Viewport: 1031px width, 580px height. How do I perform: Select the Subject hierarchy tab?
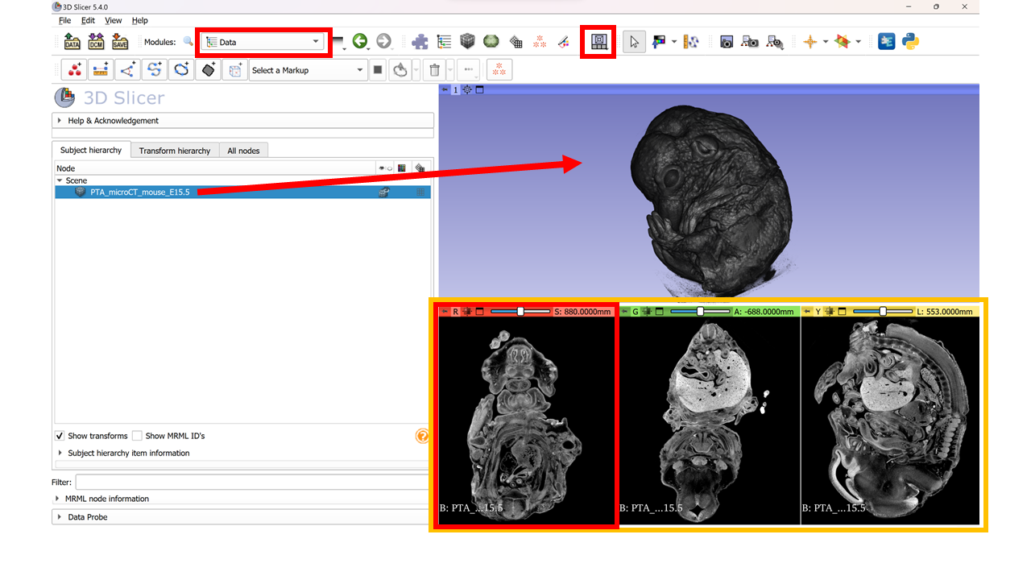91,150
